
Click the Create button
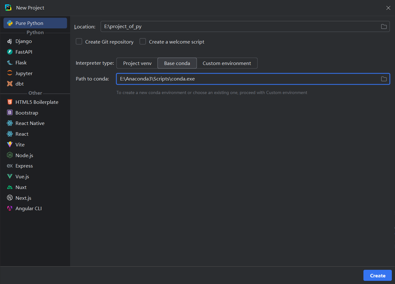(x=378, y=275)
